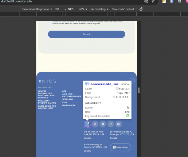Screen dimensions: 188x157
Task: Click the NIOS footer logo
Action: 47,81
